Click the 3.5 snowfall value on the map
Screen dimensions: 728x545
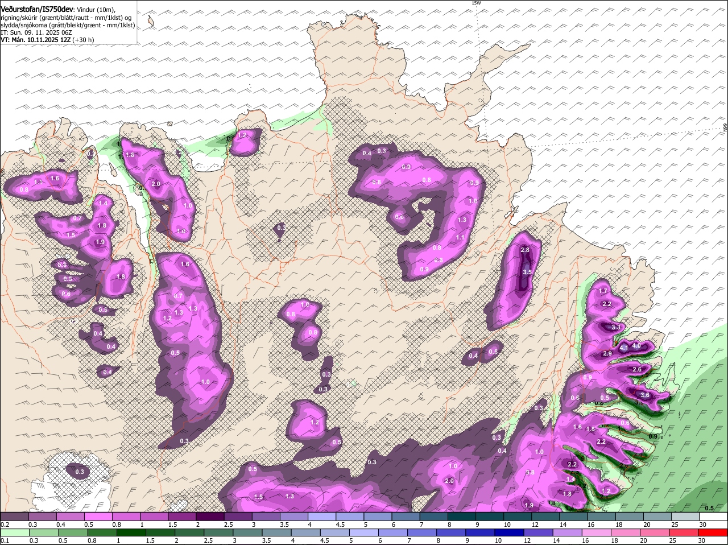(x=527, y=272)
